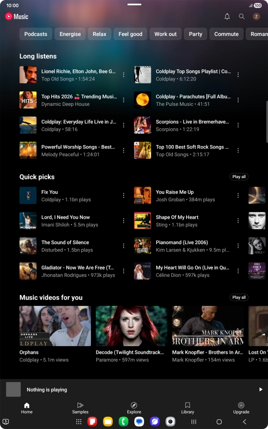This screenshot has width=268, height=429.
Task: Open the Orphans video thumbnail
Action: [55, 326]
